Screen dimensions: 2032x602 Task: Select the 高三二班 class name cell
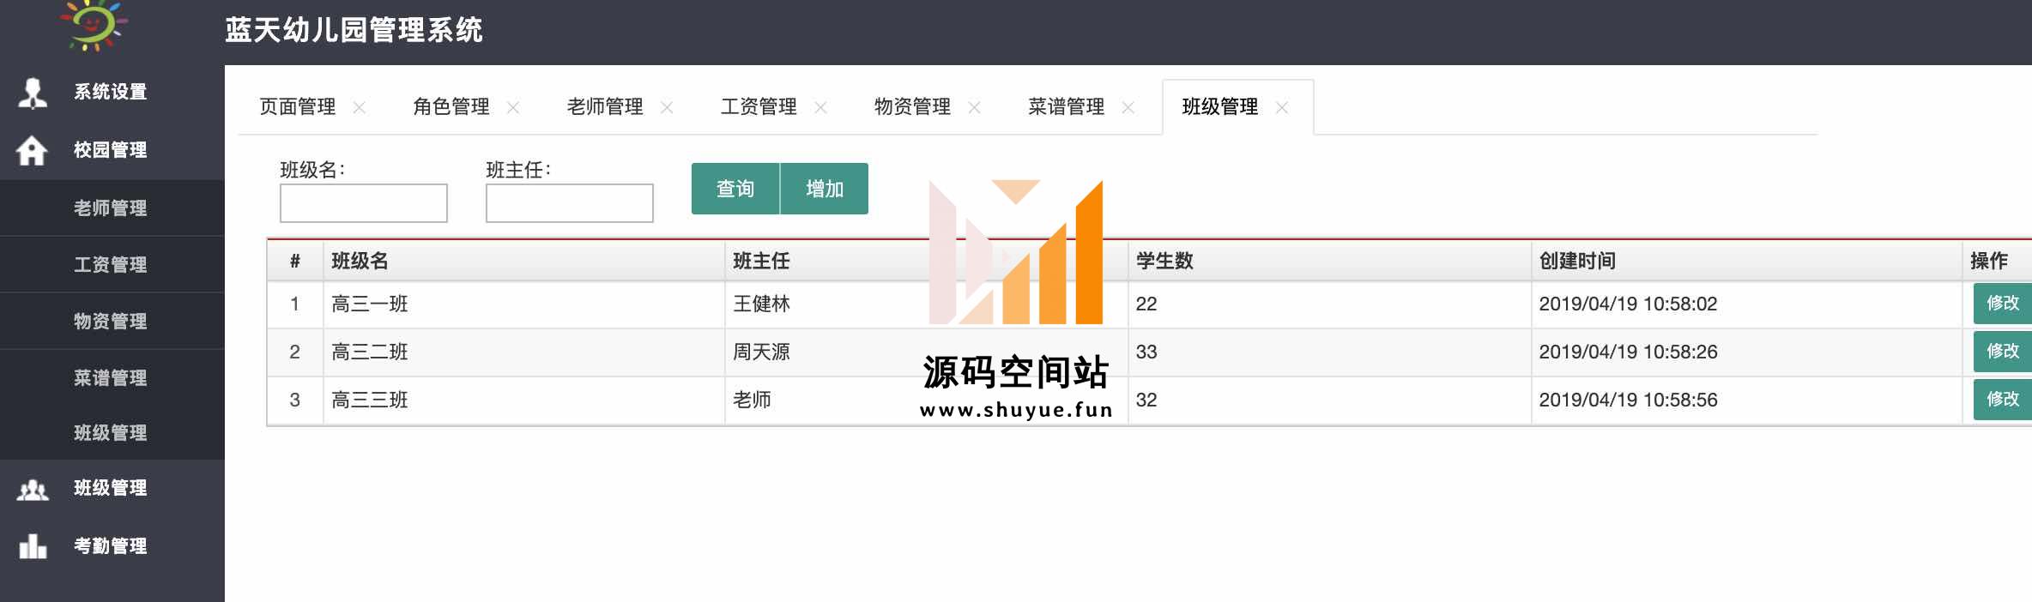(x=370, y=352)
